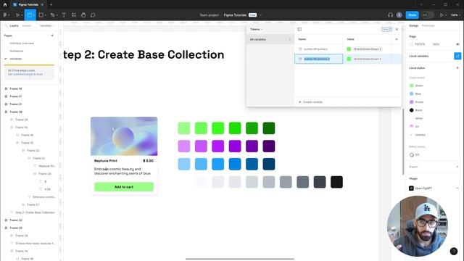The width and height of the screenshot is (464, 261).
Task: Open the help question mark button
Action: click(454, 252)
